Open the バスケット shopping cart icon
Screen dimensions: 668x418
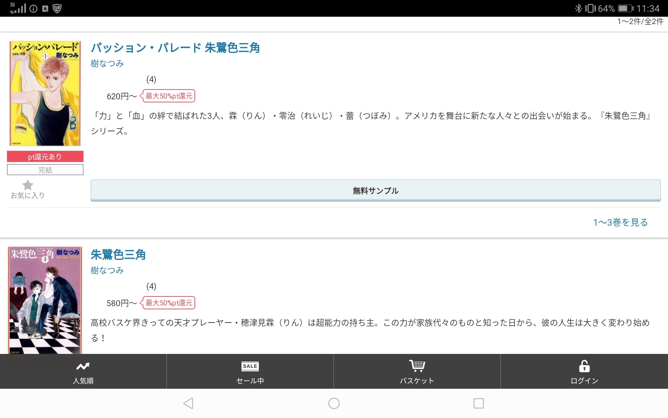pyautogui.click(x=417, y=366)
